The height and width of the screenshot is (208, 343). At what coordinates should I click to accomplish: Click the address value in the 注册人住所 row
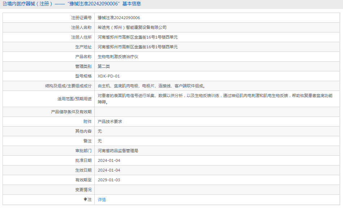138,37
